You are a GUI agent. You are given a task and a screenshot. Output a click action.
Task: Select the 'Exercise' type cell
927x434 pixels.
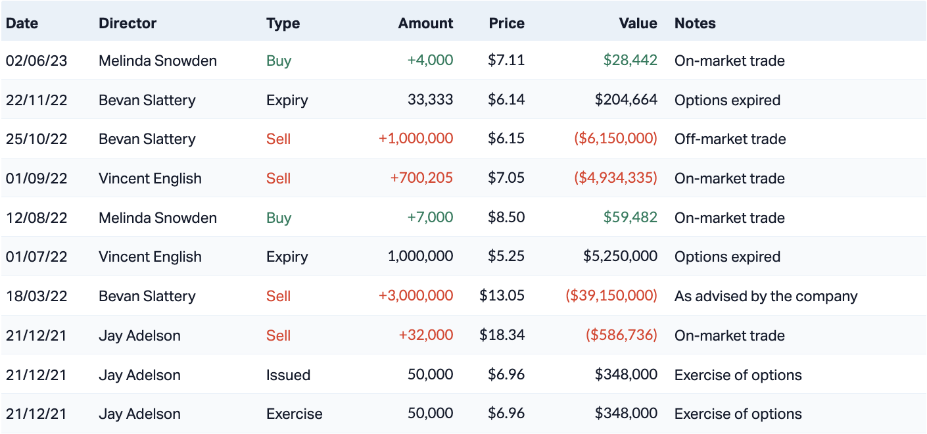pos(294,414)
